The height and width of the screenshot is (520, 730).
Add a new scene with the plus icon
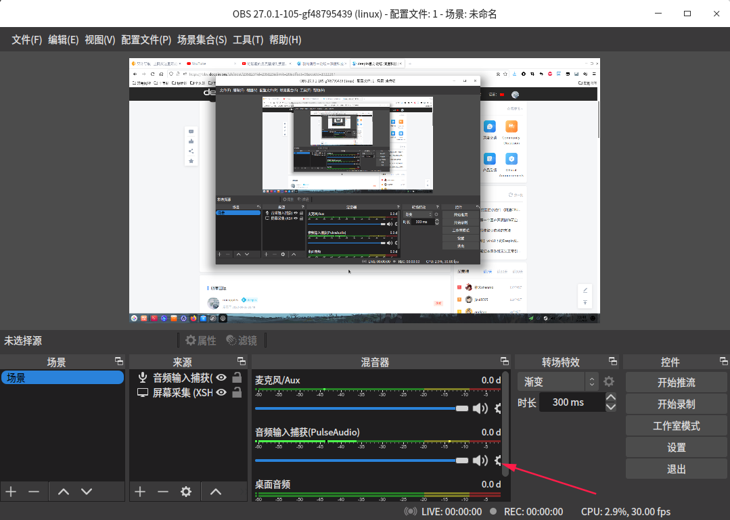coord(10,492)
